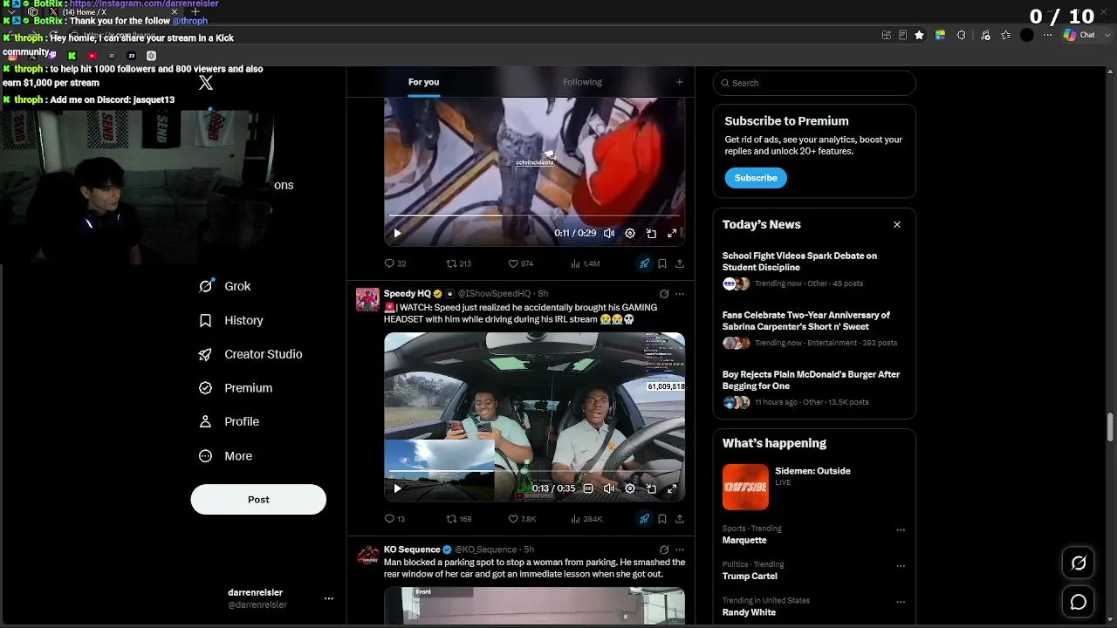
Task: Click the Search input field
Action: pos(814,83)
